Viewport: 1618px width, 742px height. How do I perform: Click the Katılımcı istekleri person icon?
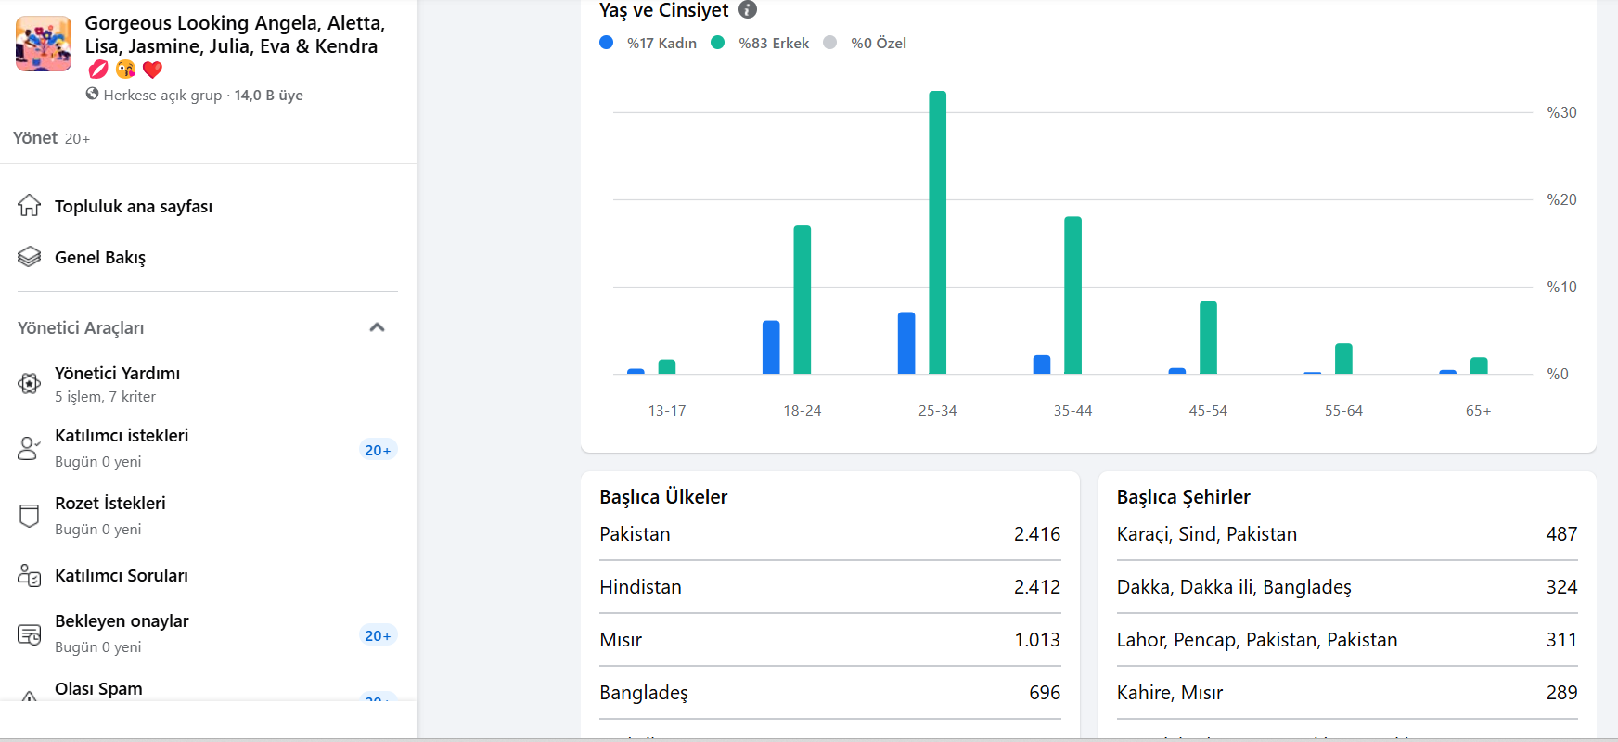pyautogui.click(x=30, y=449)
